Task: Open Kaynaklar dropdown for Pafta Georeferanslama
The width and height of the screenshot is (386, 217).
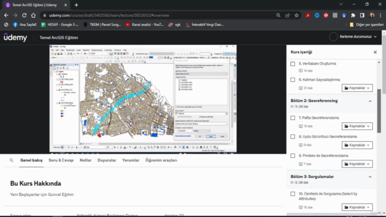Action: (357, 126)
